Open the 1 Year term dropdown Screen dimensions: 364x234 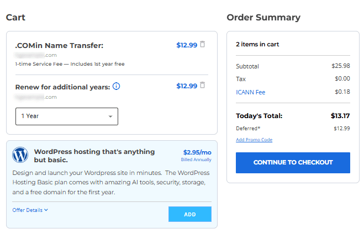[x=66, y=116]
